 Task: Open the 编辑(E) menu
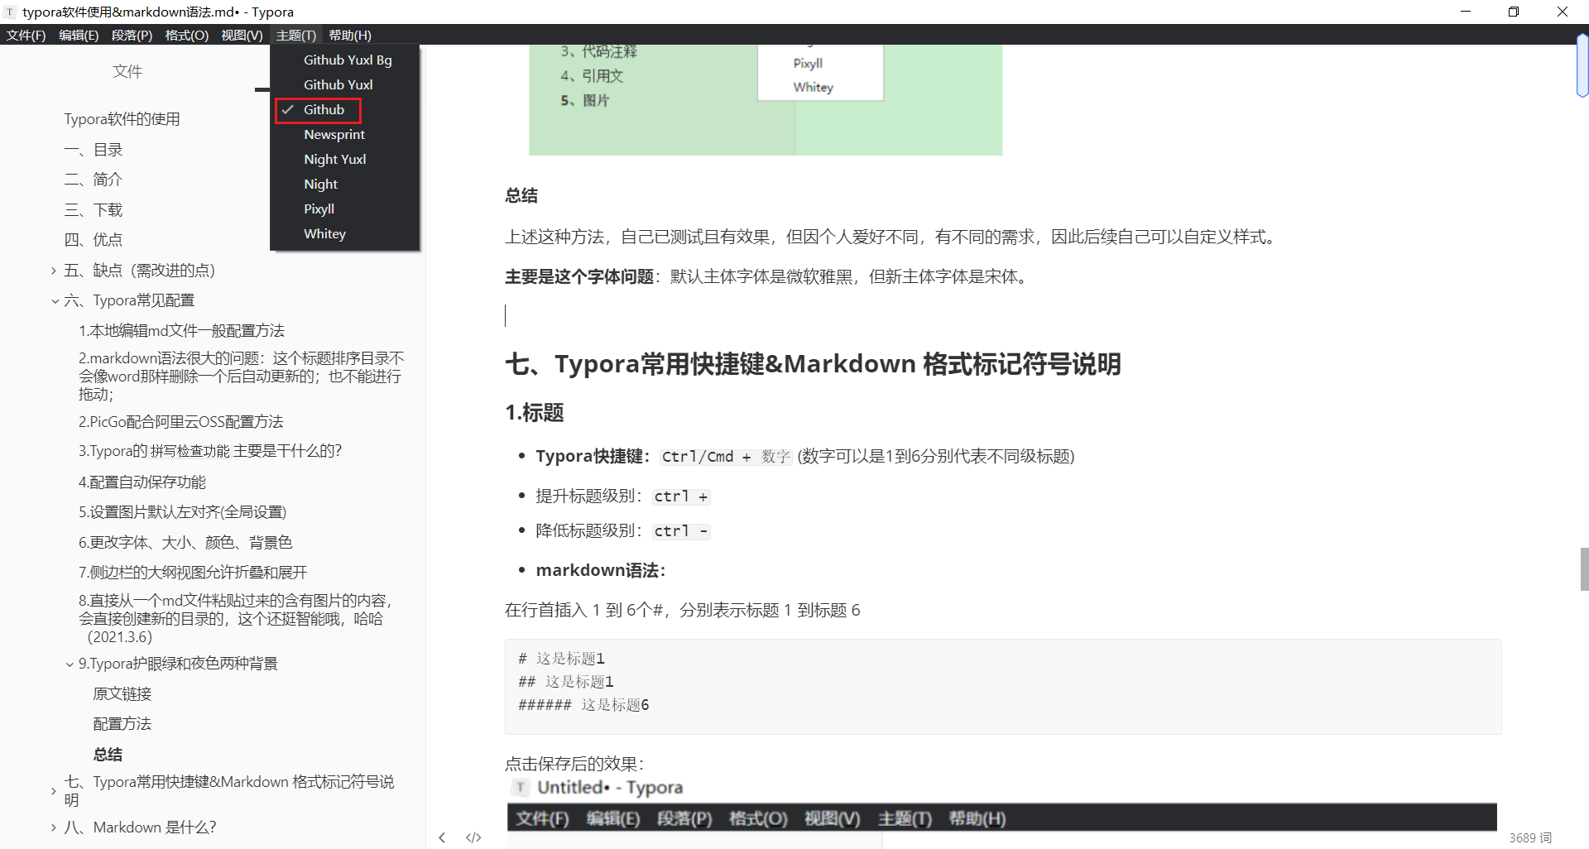[79, 35]
